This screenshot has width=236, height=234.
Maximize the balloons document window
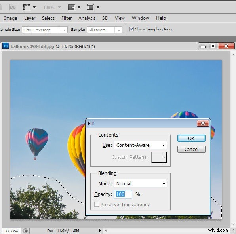pos(213,46)
